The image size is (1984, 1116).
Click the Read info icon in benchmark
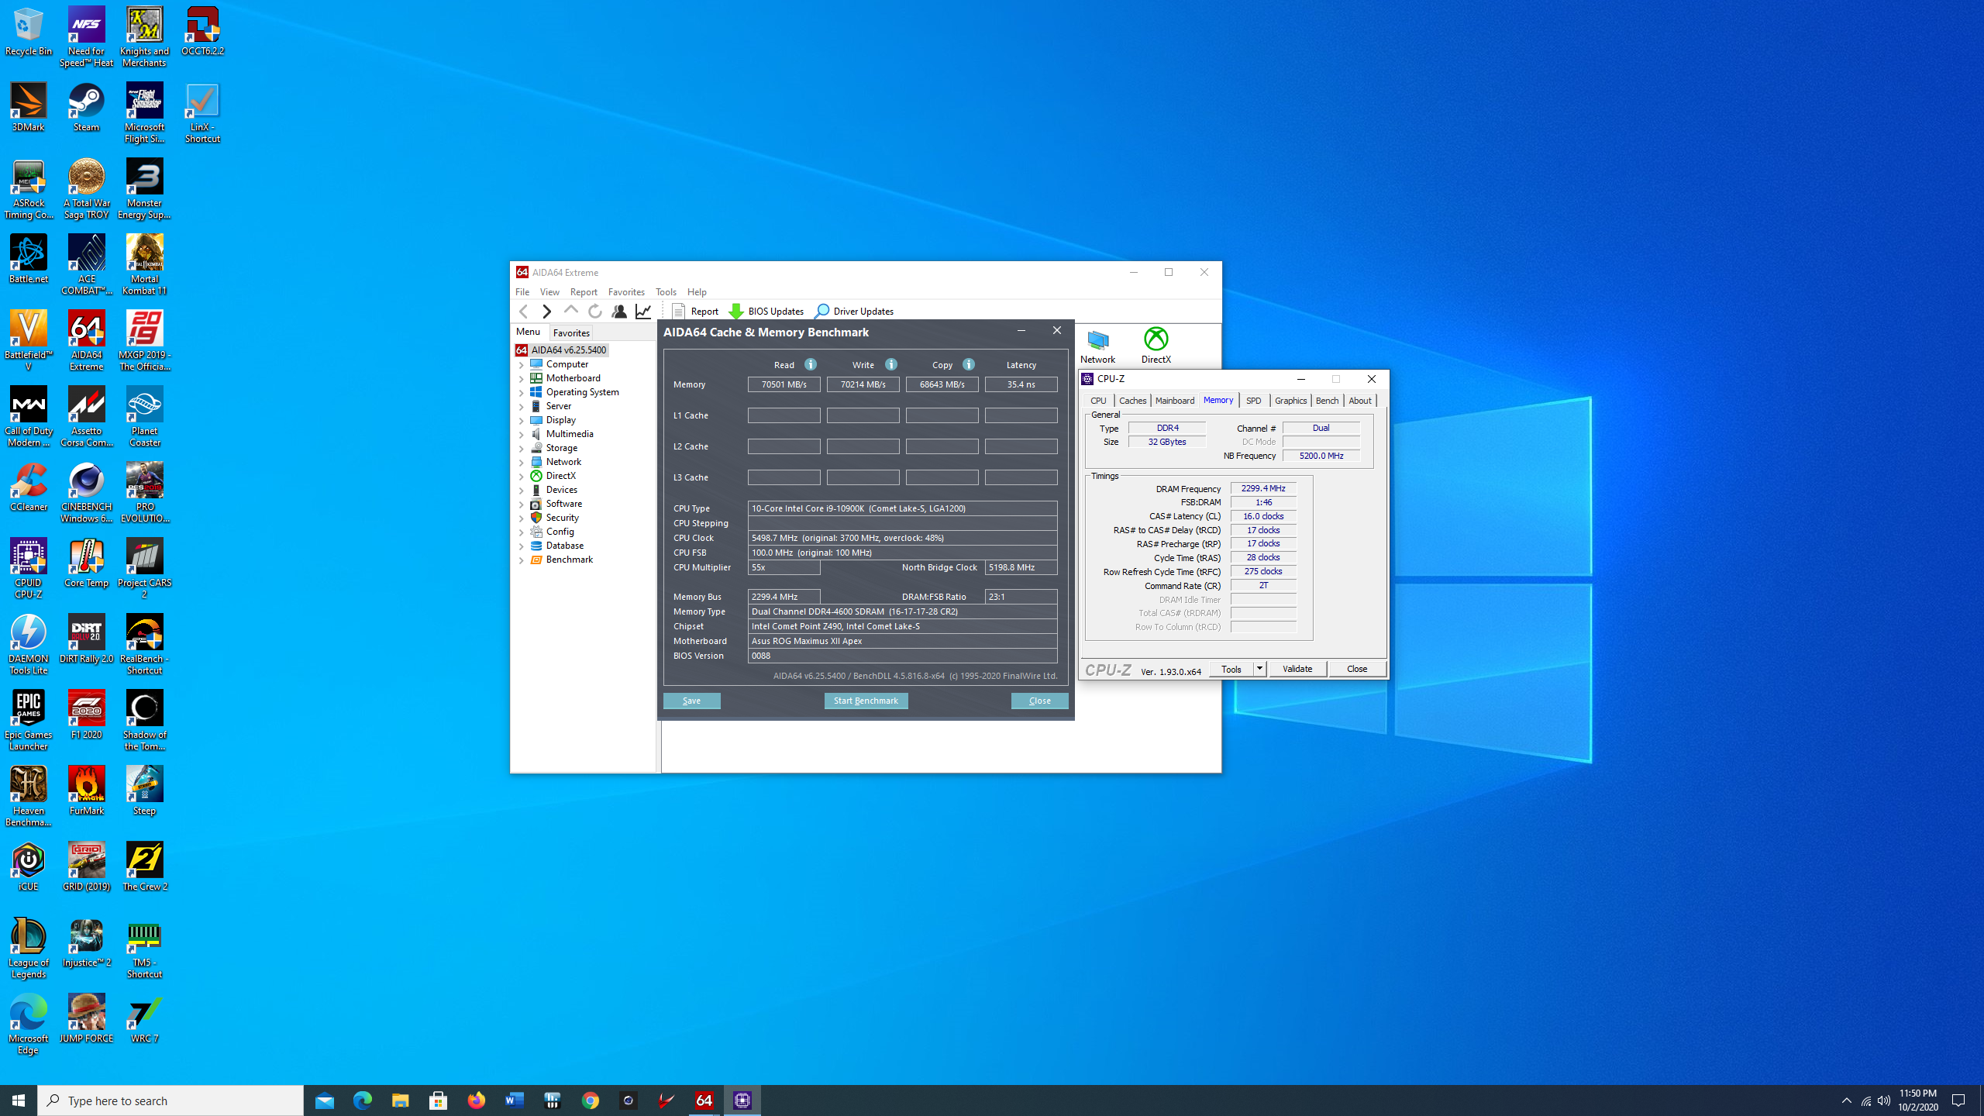(810, 364)
